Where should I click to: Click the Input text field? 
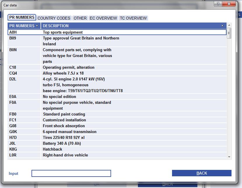(71, 173)
